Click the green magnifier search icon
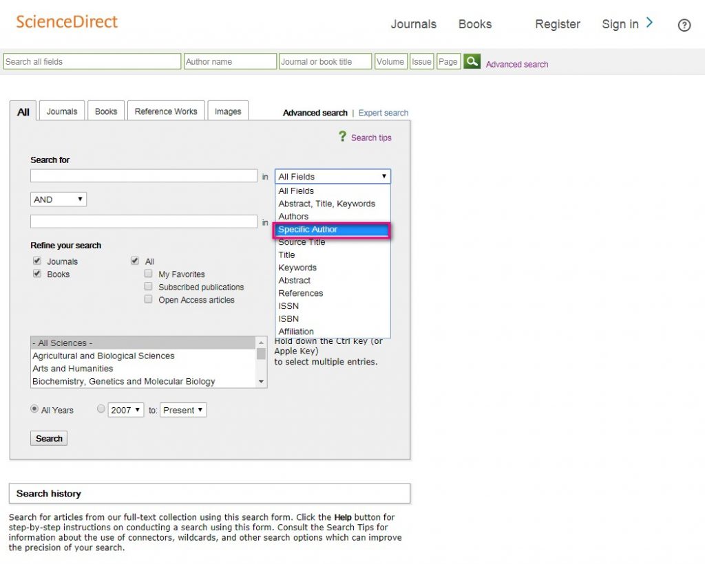 pyautogui.click(x=472, y=61)
